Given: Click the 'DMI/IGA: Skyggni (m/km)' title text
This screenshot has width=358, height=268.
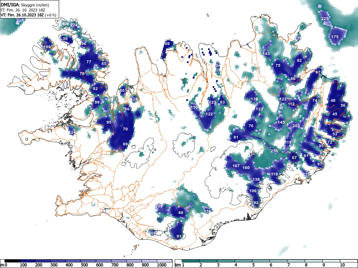Looking at the screenshot, I should coord(25,5).
